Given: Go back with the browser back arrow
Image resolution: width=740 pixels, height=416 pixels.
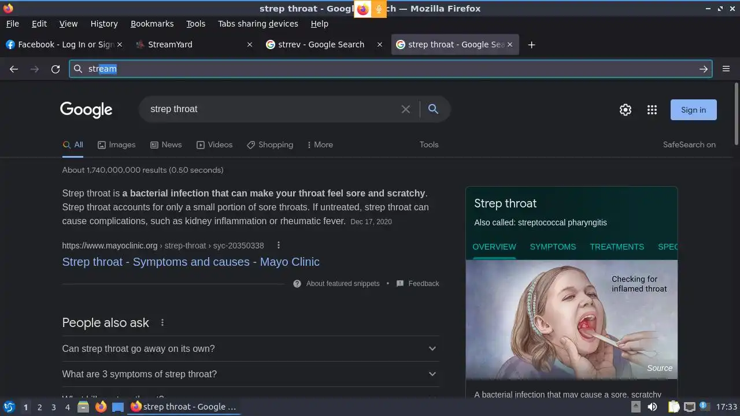Looking at the screenshot, I should [x=14, y=69].
